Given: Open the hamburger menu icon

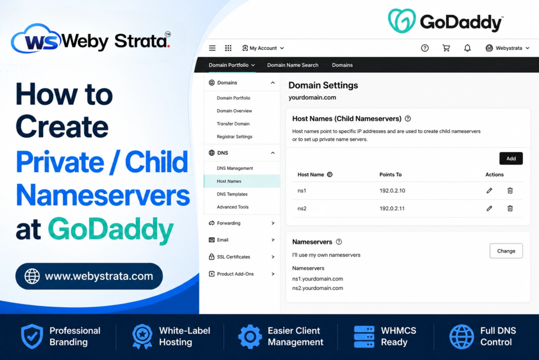Looking at the screenshot, I should (x=212, y=48).
